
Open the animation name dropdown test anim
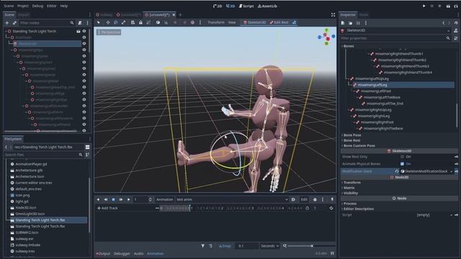click(x=232, y=200)
